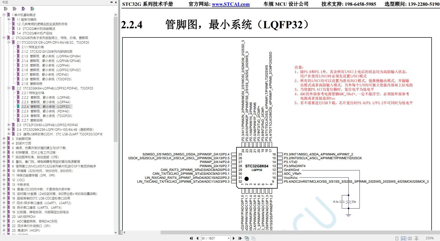Open bookmark 2.1.2 内部结构图
The width and height of the screenshot is (440, 241).
click(x=47, y=52)
